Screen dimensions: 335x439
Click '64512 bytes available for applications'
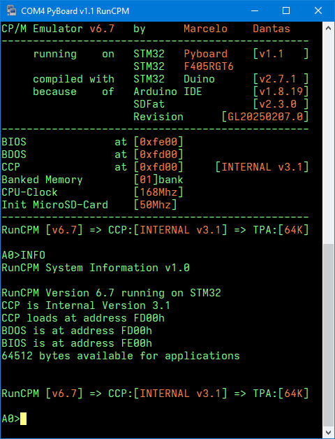[121, 356]
